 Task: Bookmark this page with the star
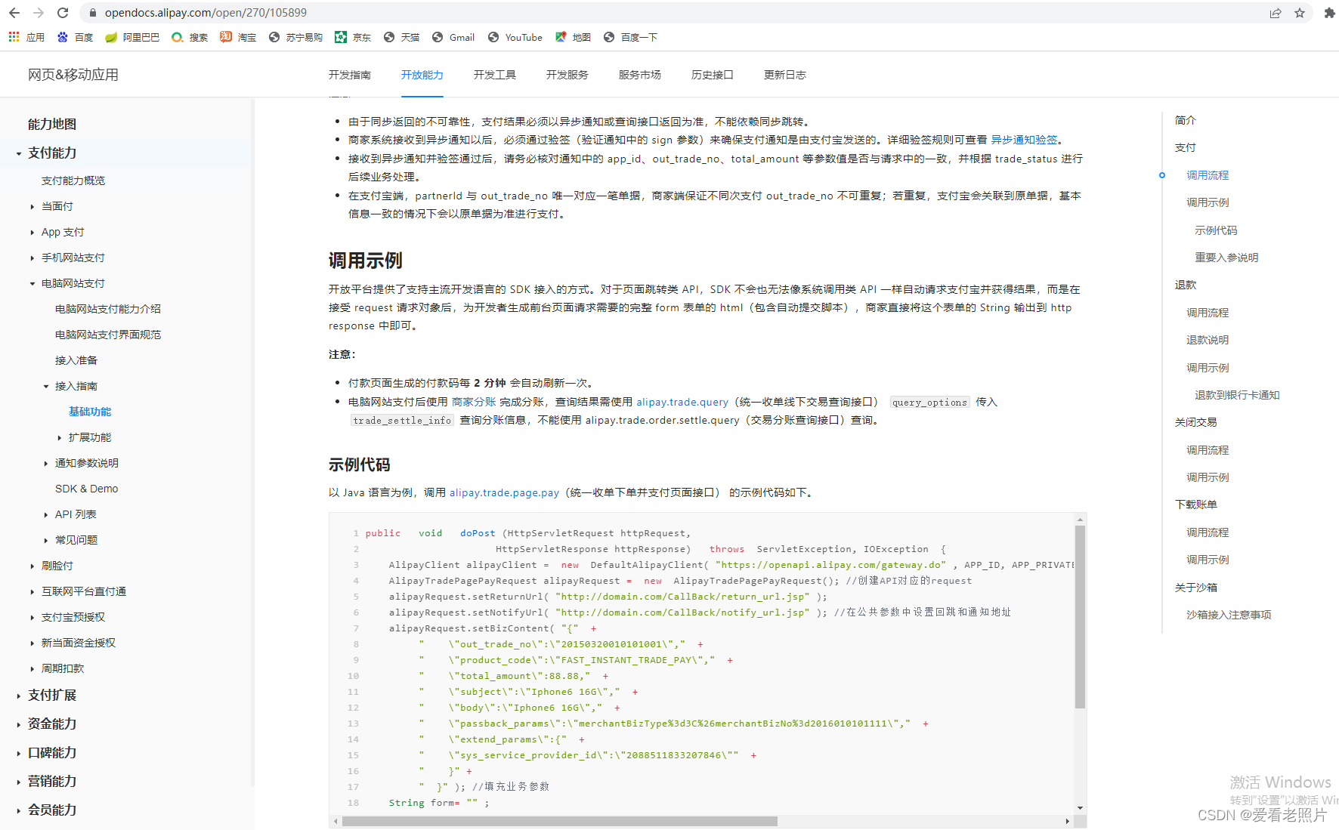1300,13
